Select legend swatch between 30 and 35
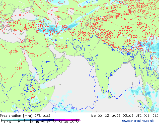The height and width of the screenshot is (123, 159). coord(56,120)
